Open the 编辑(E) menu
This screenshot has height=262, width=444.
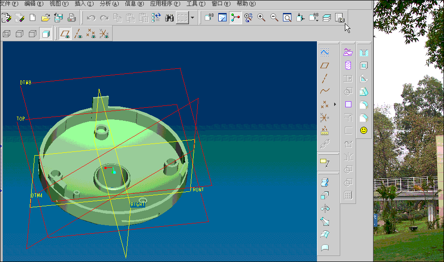34,4
